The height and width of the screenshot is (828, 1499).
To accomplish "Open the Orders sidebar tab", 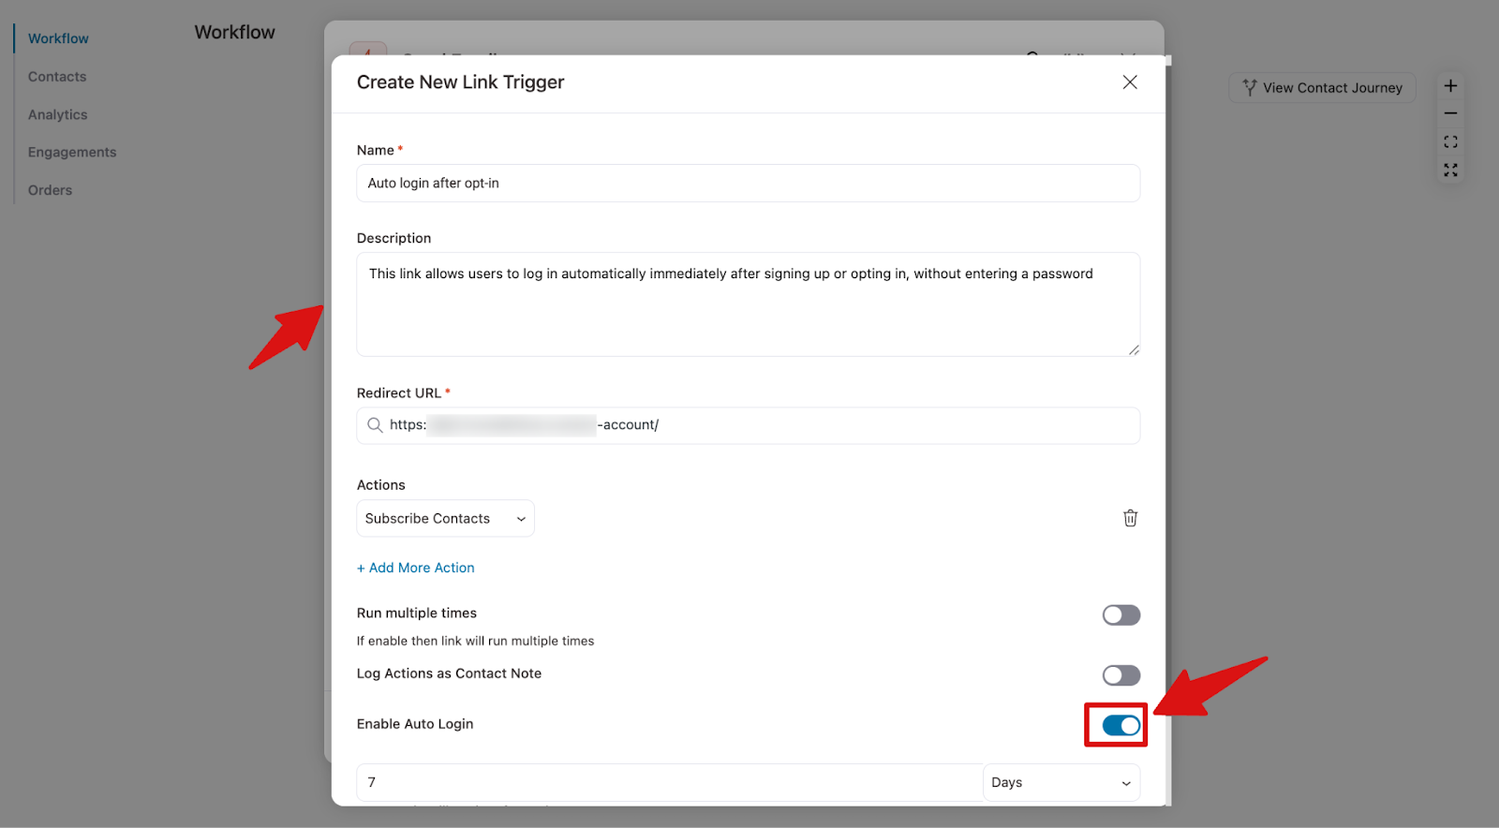I will click(x=50, y=190).
